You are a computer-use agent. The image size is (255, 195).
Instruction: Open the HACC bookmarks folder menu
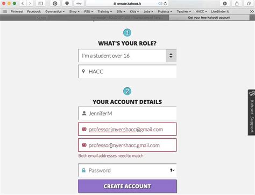201,11
